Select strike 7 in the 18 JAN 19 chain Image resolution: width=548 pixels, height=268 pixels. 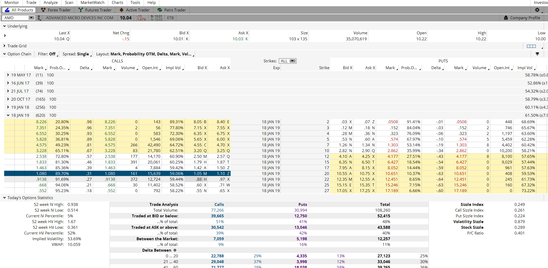(328, 145)
